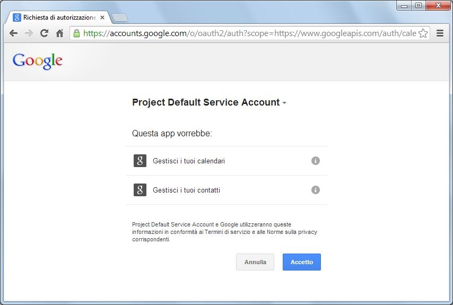This screenshot has width=453, height=305.
Task: Show info for Gestisci i tuoi calendari
Action: coord(316,161)
